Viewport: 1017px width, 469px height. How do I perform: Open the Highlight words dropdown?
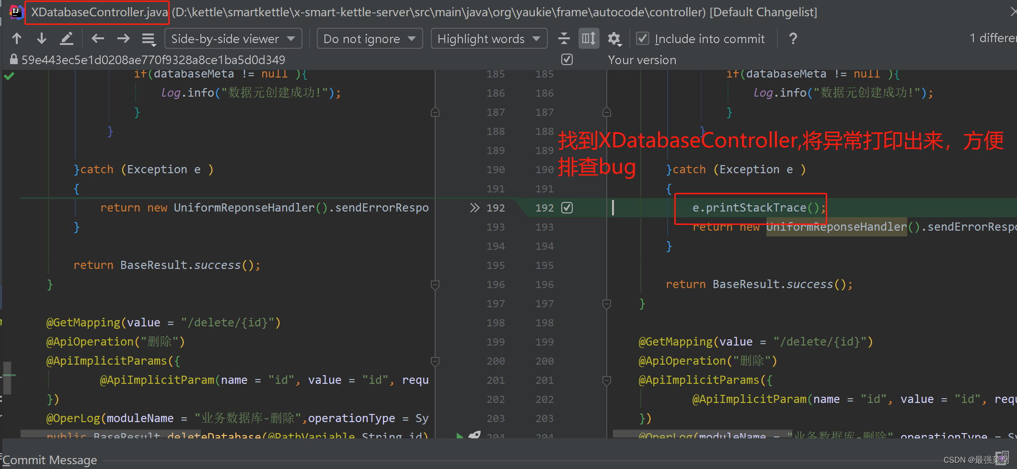point(489,38)
